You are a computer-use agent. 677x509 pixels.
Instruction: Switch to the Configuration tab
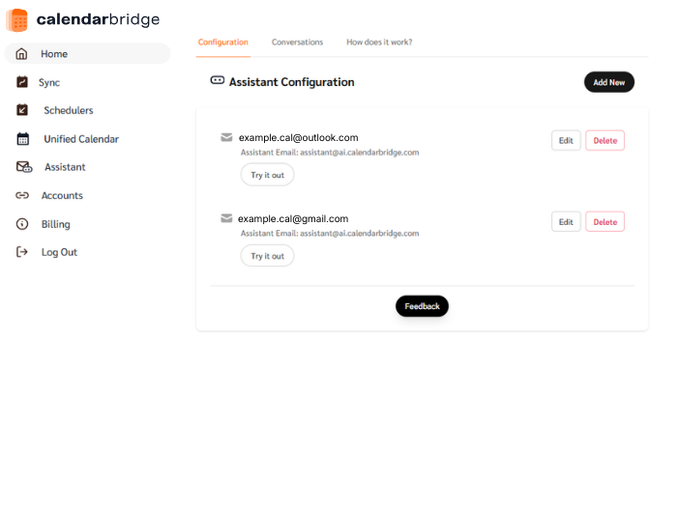[x=223, y=42]
